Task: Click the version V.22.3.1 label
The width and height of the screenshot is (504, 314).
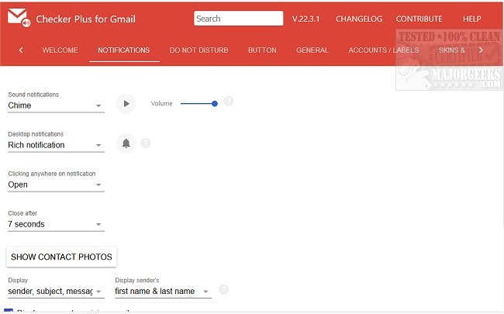Action: coord(306,19)
